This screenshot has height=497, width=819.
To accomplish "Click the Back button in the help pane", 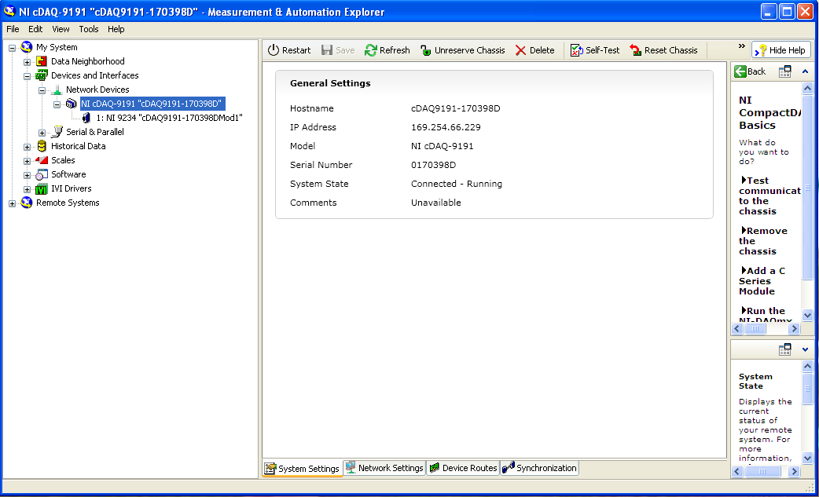I will (750, 71).
